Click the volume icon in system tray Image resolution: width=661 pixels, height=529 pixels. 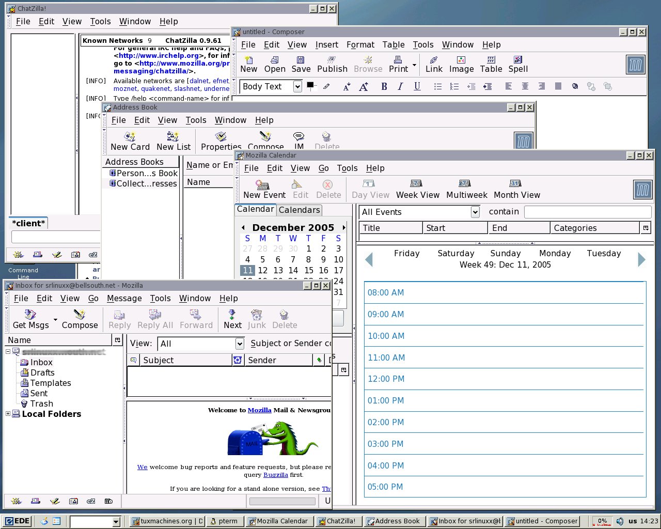[620, 521]
